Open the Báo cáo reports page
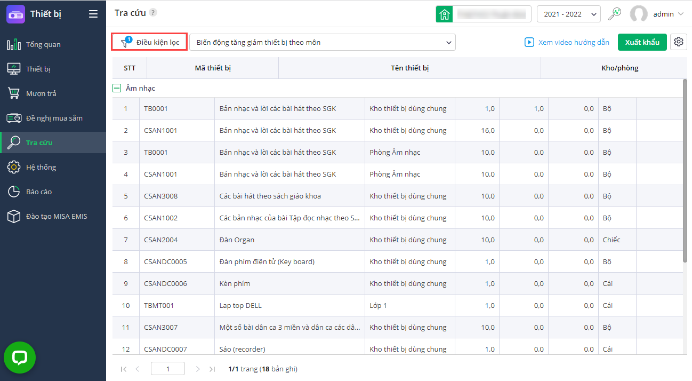 pos(53,192)
